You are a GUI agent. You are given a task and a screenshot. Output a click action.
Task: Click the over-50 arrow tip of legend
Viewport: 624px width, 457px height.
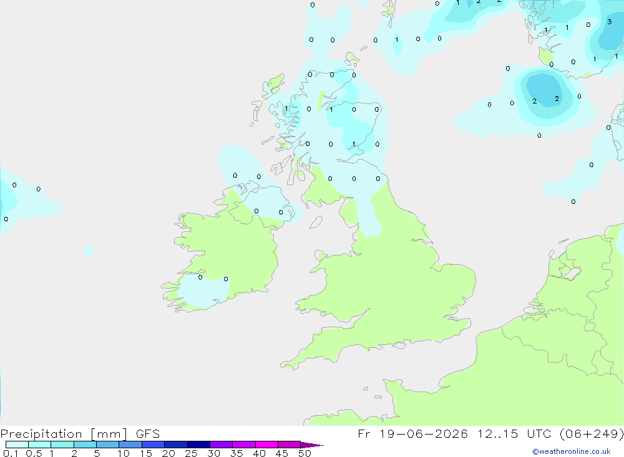[312, 445]
